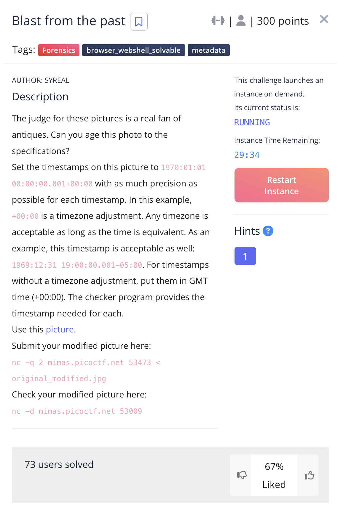This screenshot has height=507, width=338.
Task: Click the instance time remaining countdown
Action: pyautogui.click(x=247, y=155)
